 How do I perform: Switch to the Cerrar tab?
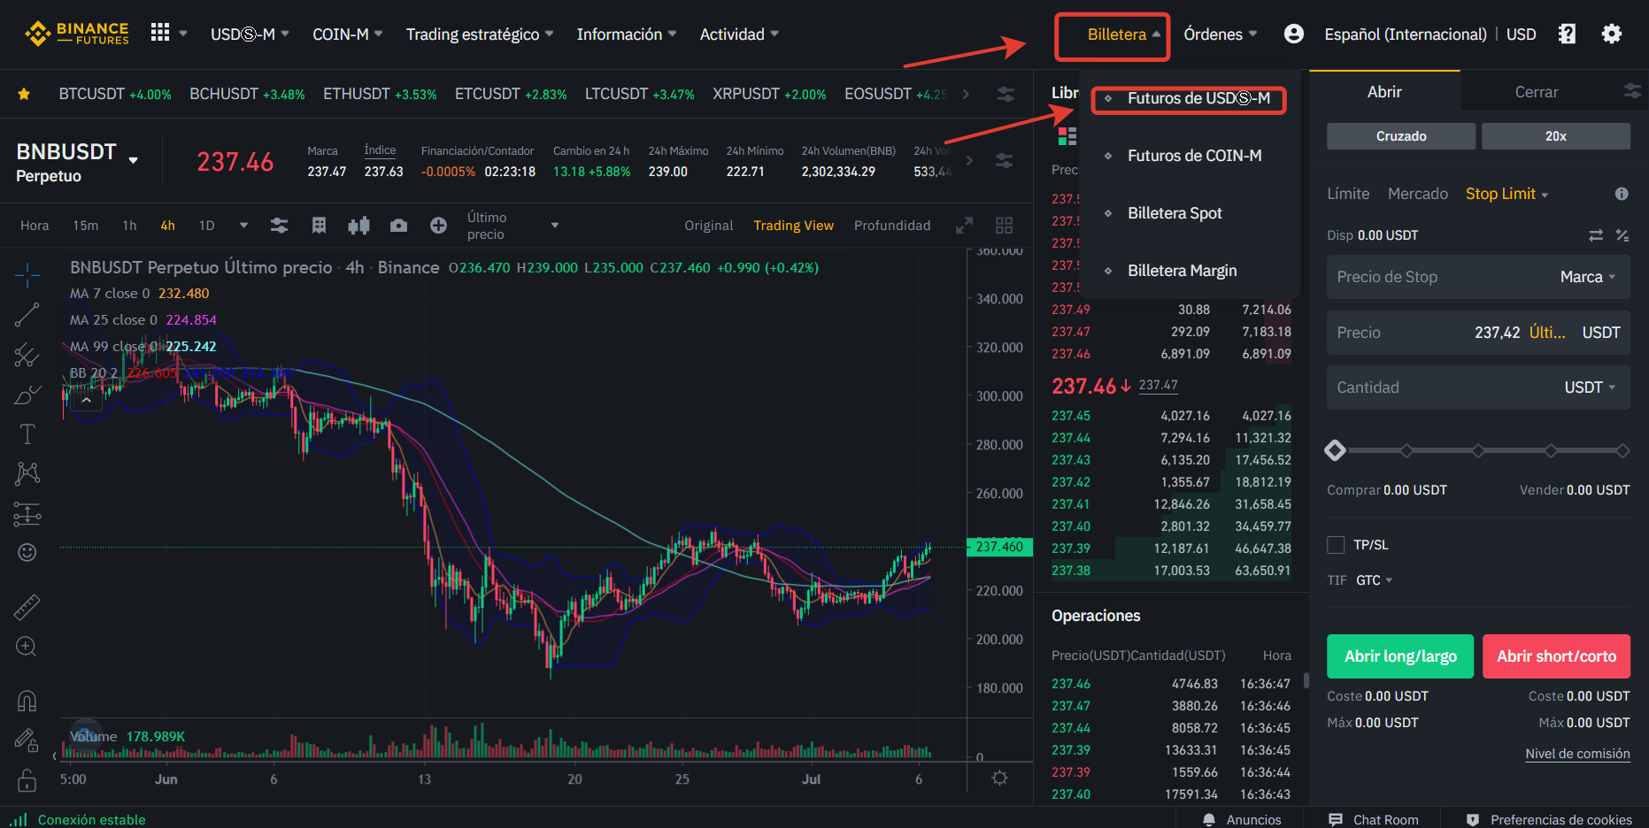pyautogui.click(x=1536, y=92)
